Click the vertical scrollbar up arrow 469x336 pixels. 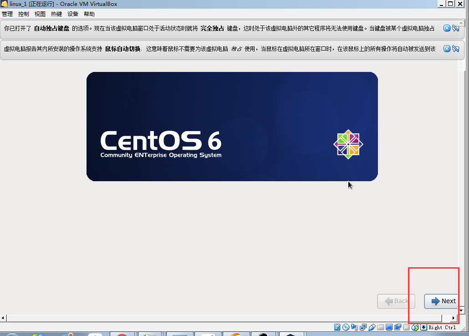[461, 23]
